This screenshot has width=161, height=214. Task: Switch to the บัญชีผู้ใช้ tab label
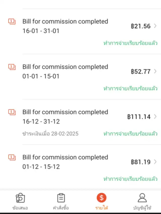click(x=142, y=208)
